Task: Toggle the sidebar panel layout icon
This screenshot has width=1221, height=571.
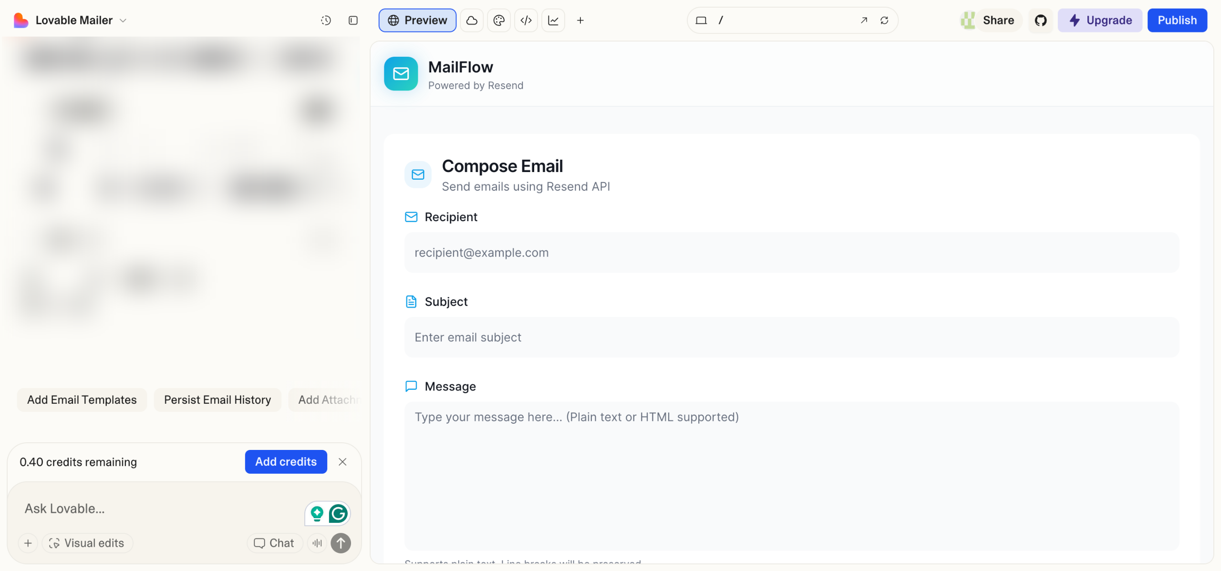Action: click(353, 20)
